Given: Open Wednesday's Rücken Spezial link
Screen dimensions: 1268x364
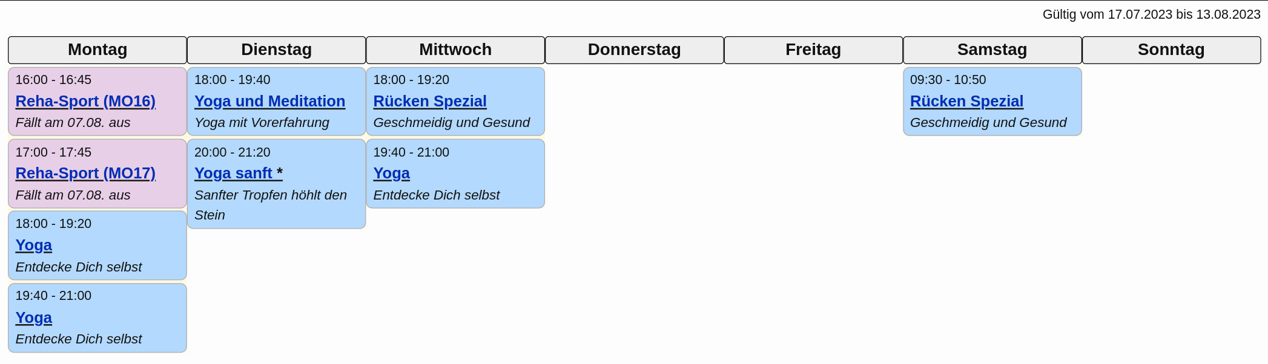Looking at the screenshot, I should click(430, 101).
